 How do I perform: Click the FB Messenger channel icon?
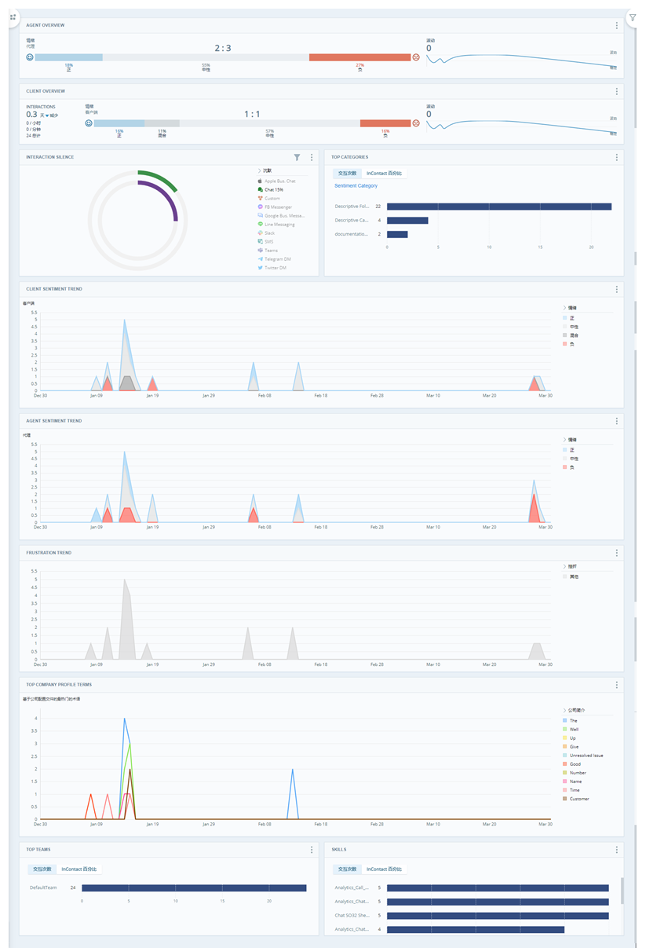coord(260,207)
